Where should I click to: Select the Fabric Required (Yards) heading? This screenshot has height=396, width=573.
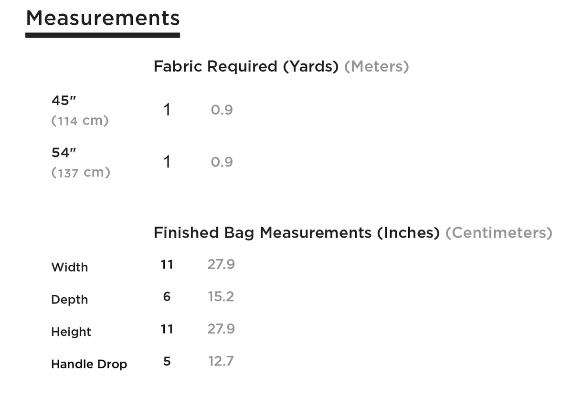pos(246,66)
